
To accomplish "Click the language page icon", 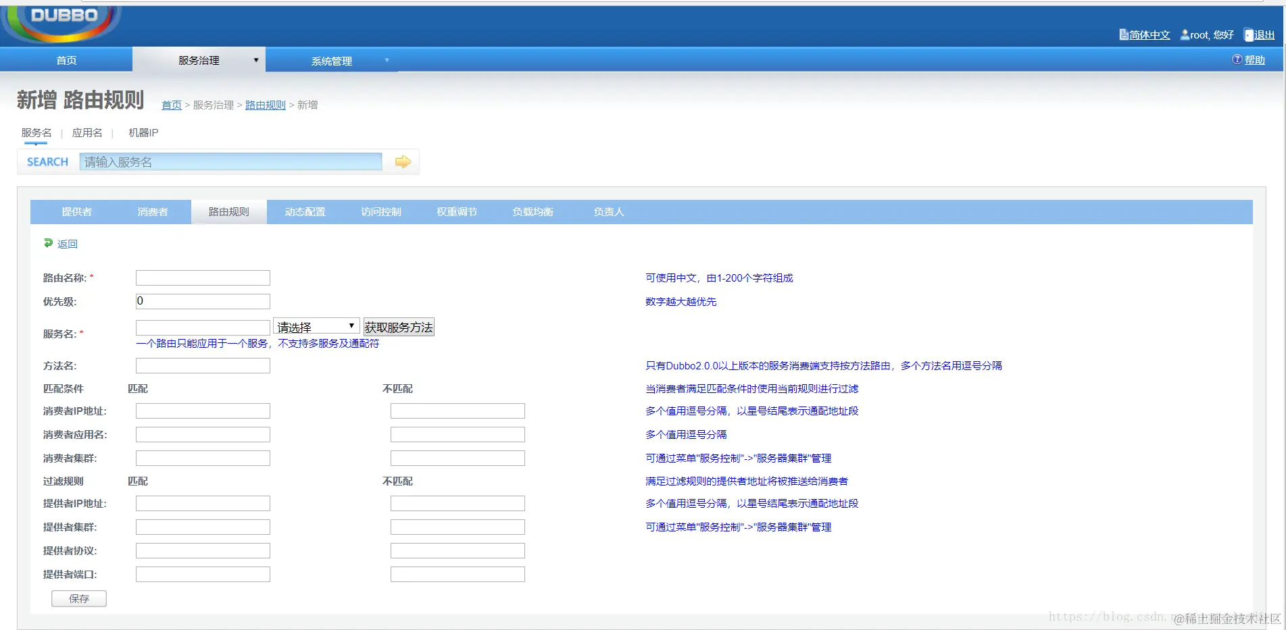I will [x=1124, y=34].
